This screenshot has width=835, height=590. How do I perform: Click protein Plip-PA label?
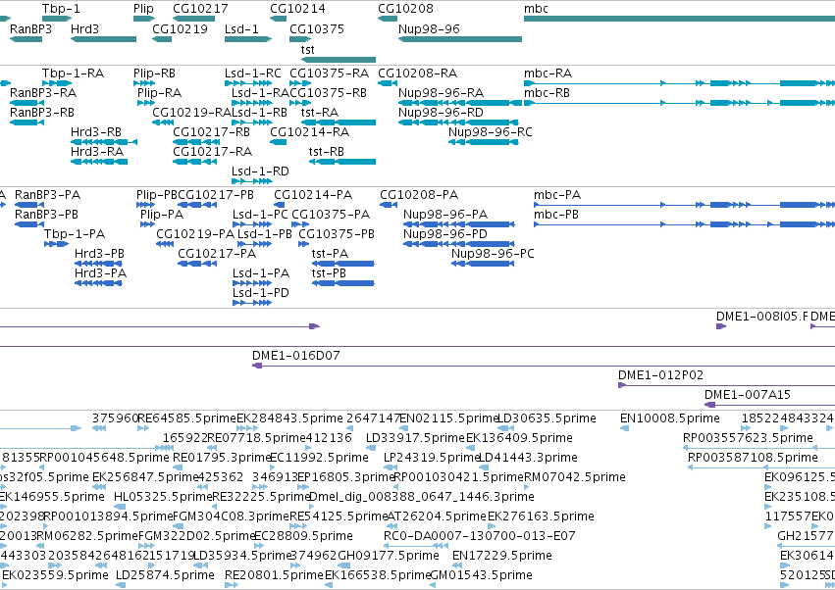162,215
